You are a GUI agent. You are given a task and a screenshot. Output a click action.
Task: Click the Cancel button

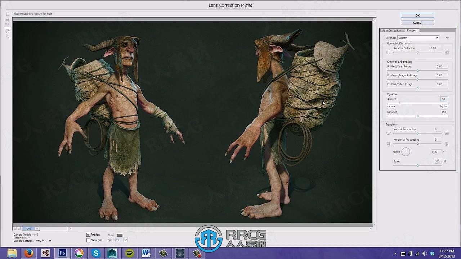[x=417, y=23]
